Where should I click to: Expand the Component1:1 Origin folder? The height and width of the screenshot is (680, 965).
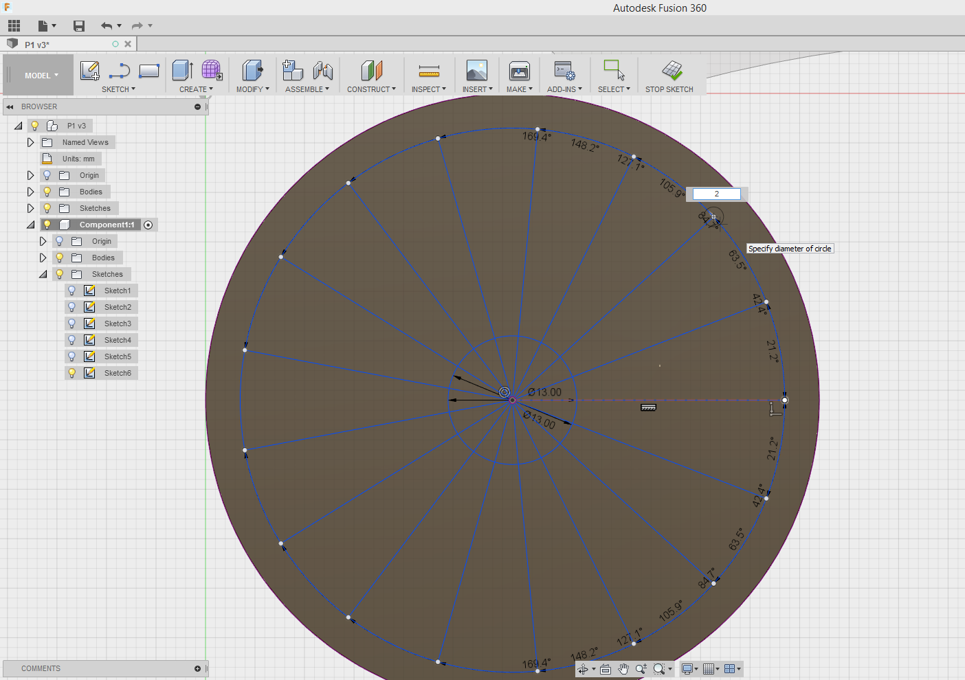[43, 241]
